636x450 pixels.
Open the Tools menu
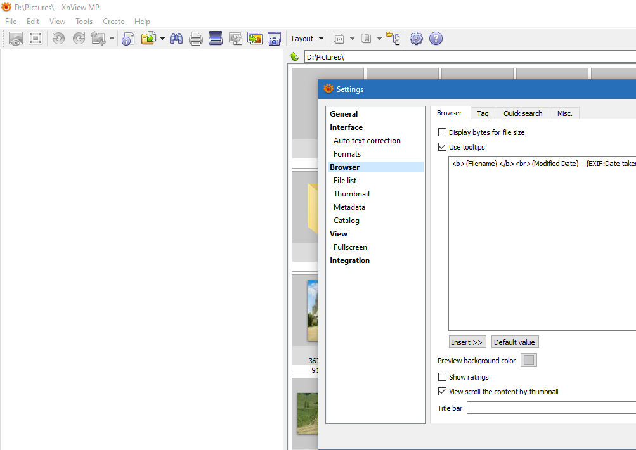(x=84, y=22)
